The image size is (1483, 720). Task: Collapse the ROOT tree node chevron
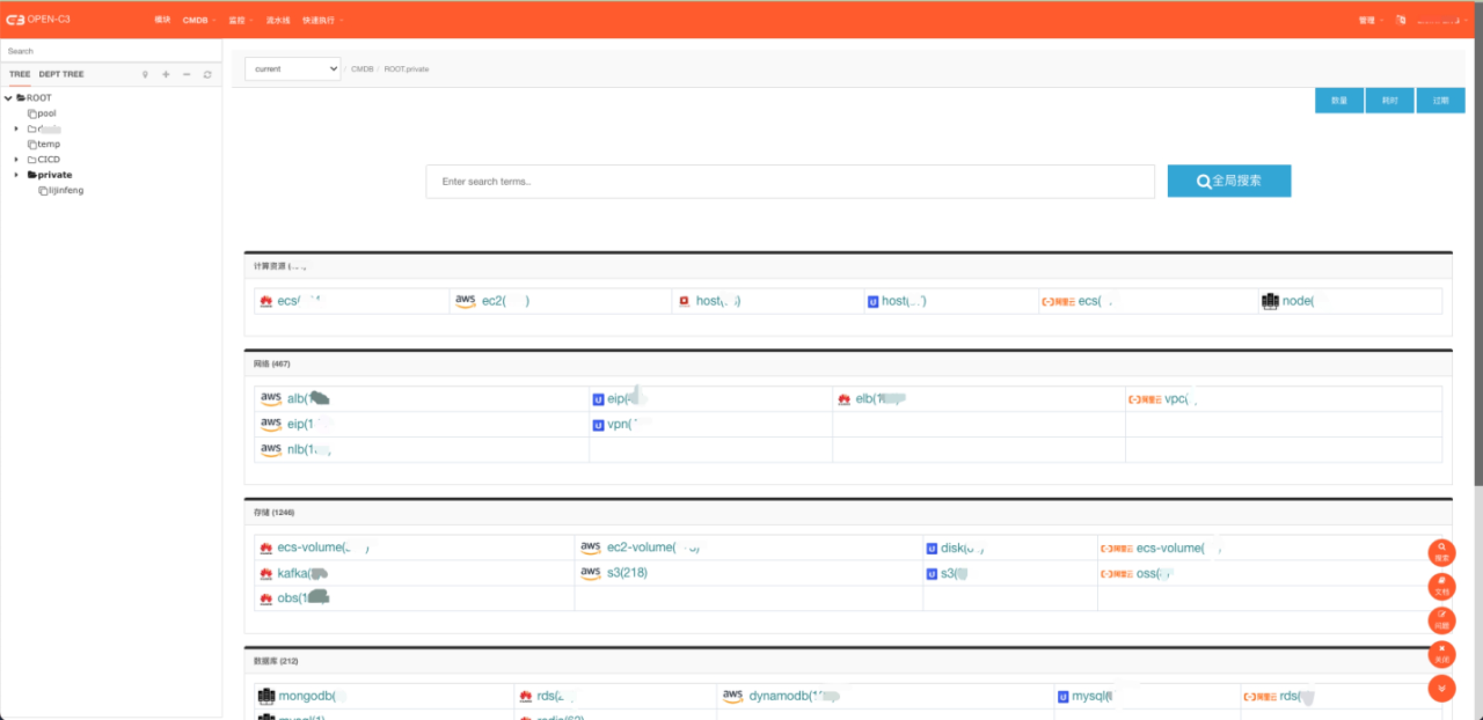click(8, 98)
